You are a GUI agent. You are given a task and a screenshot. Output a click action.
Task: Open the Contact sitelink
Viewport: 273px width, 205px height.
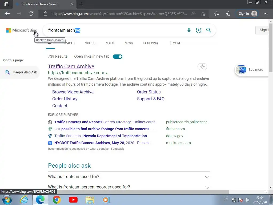click(60, 106)
